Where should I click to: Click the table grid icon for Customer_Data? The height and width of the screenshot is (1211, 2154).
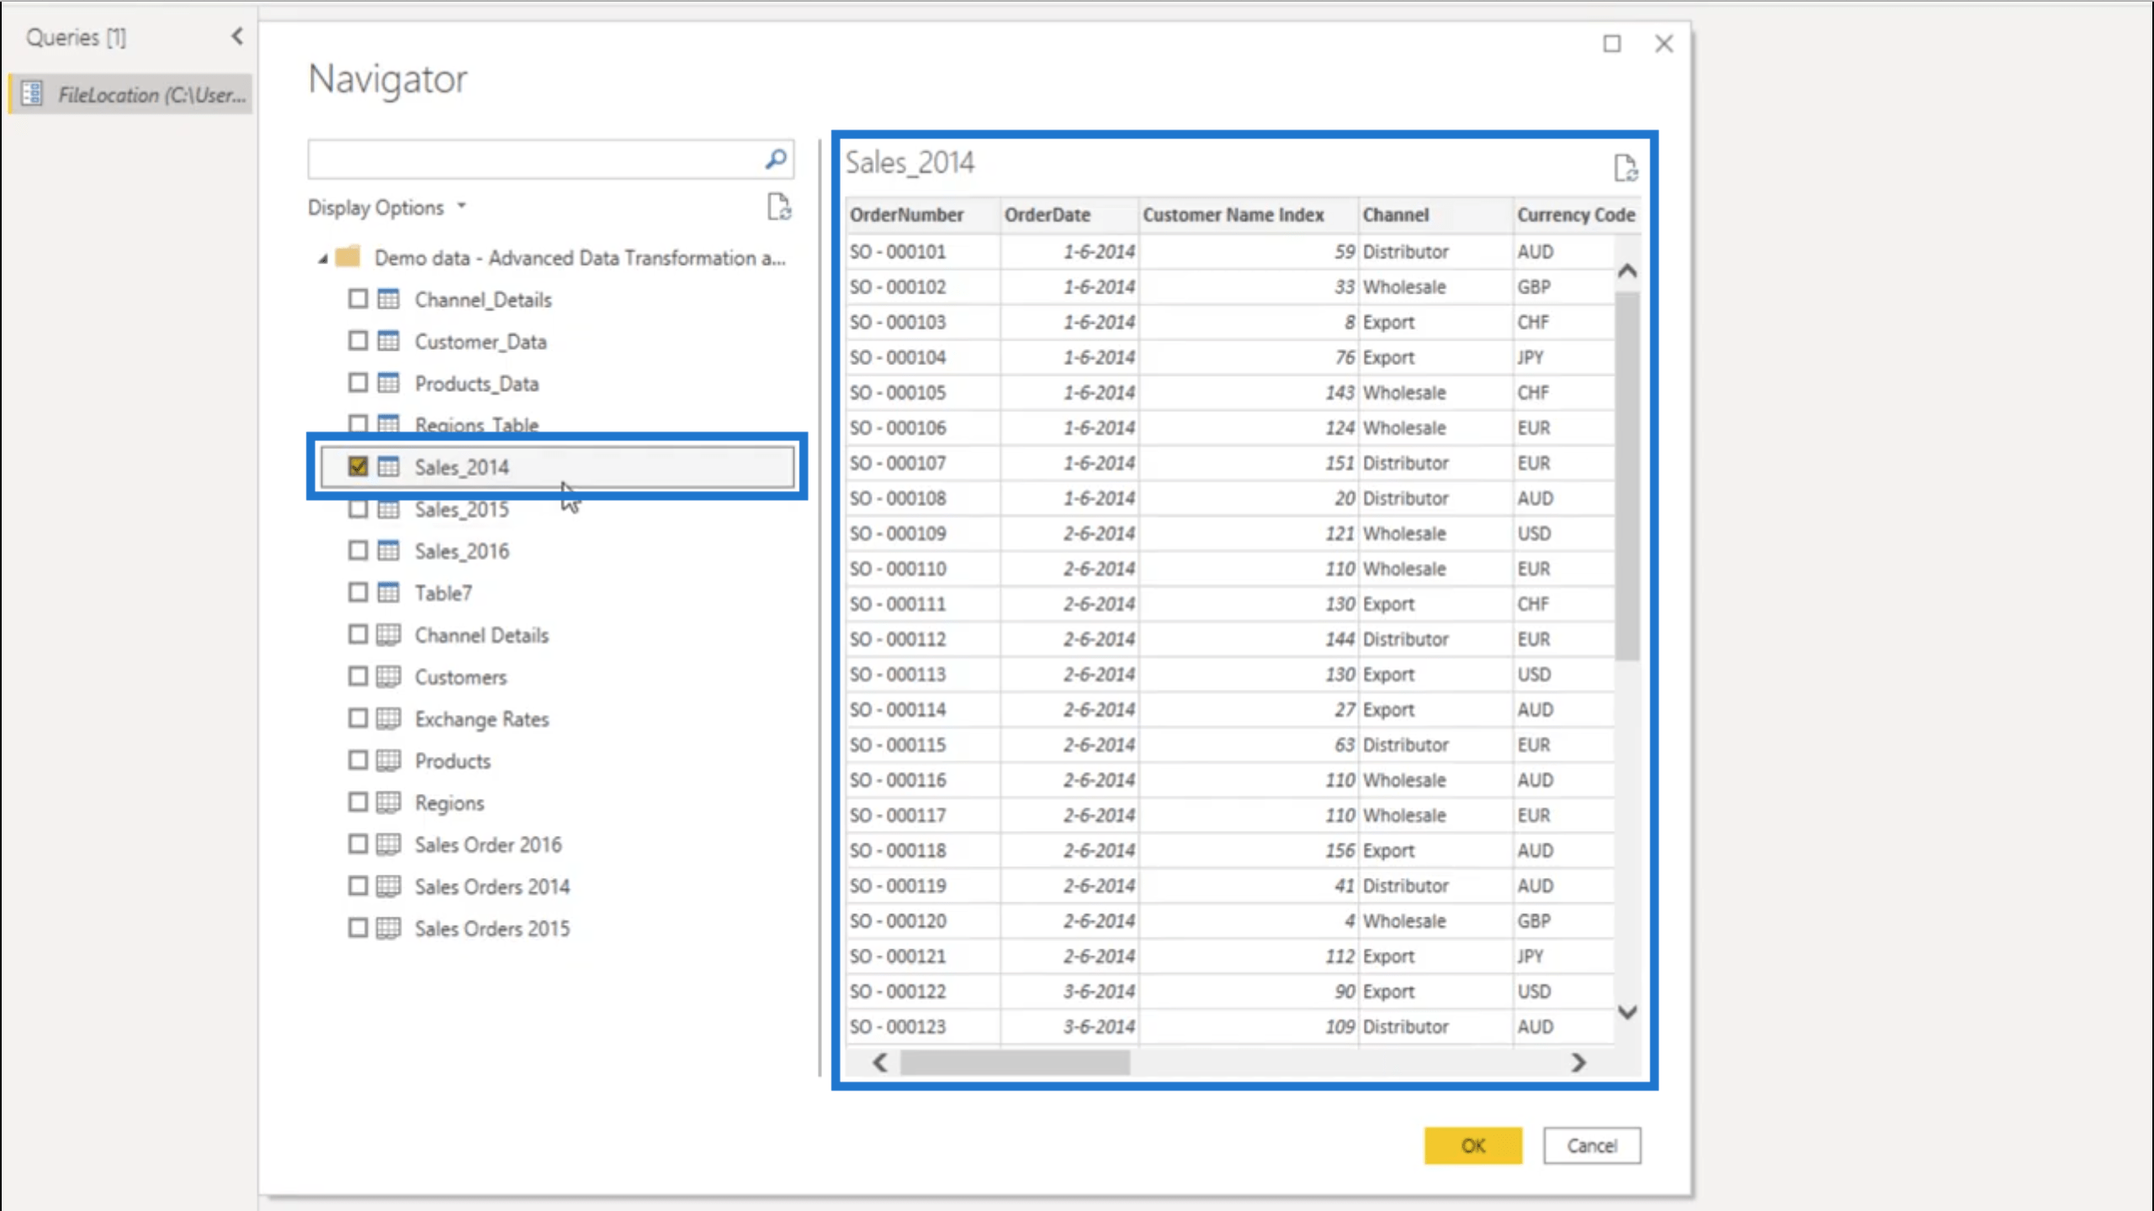click(x=389, y=340)
